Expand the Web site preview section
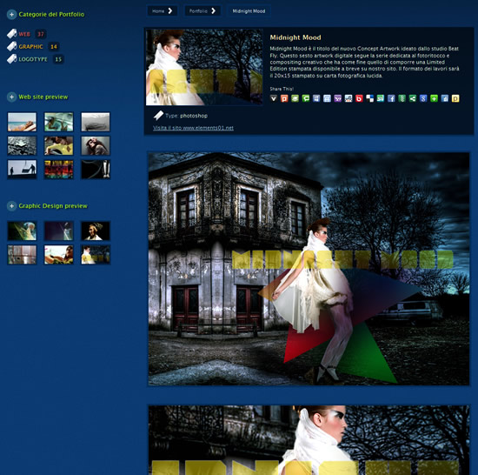 coord(11,97)
